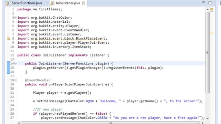Image resolution: width=221 pixels, height=124 pixels.
Task: Click 'e.getPlayer()' on line 21
Action: point(77,93)
